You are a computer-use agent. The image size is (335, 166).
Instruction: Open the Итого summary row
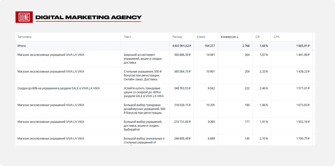[165, 46]
